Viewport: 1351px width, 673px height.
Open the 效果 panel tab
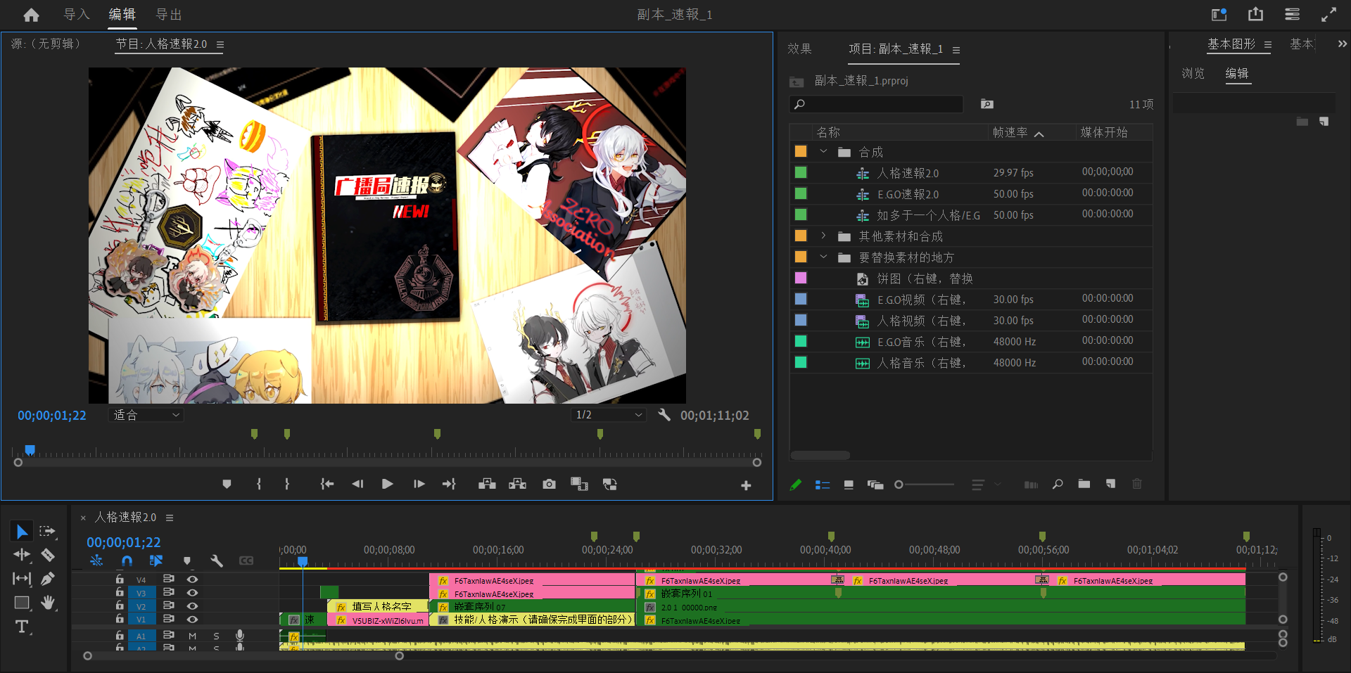click(799, 49)
